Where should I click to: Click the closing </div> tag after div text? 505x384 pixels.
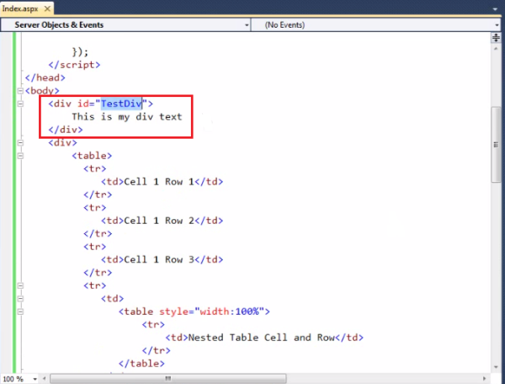[66, 130]
